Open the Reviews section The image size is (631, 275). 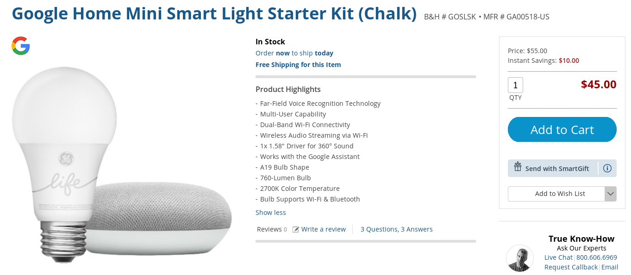pyautogui.click(x=269, y=229)
